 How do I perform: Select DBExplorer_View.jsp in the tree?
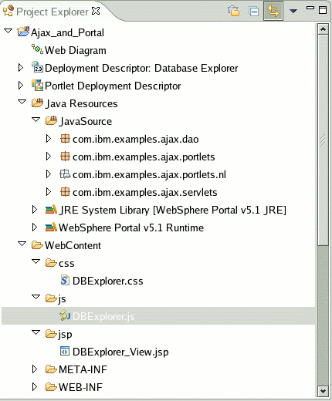point(120,352)
